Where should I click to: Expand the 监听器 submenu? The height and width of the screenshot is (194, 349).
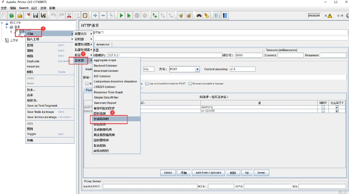(x=83, y=60)
